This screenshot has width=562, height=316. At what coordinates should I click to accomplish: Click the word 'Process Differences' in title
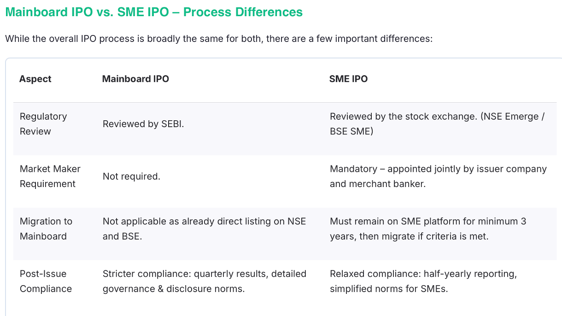coord(243,12)
